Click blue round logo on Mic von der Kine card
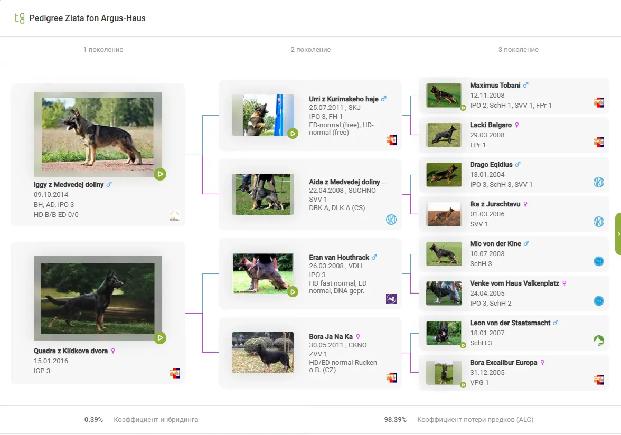The width and height of the screenshot is (621, 435). (x=598, y=261)
